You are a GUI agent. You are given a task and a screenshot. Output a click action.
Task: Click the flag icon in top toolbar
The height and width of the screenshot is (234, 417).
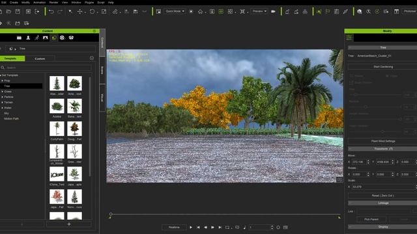(328, 12)
